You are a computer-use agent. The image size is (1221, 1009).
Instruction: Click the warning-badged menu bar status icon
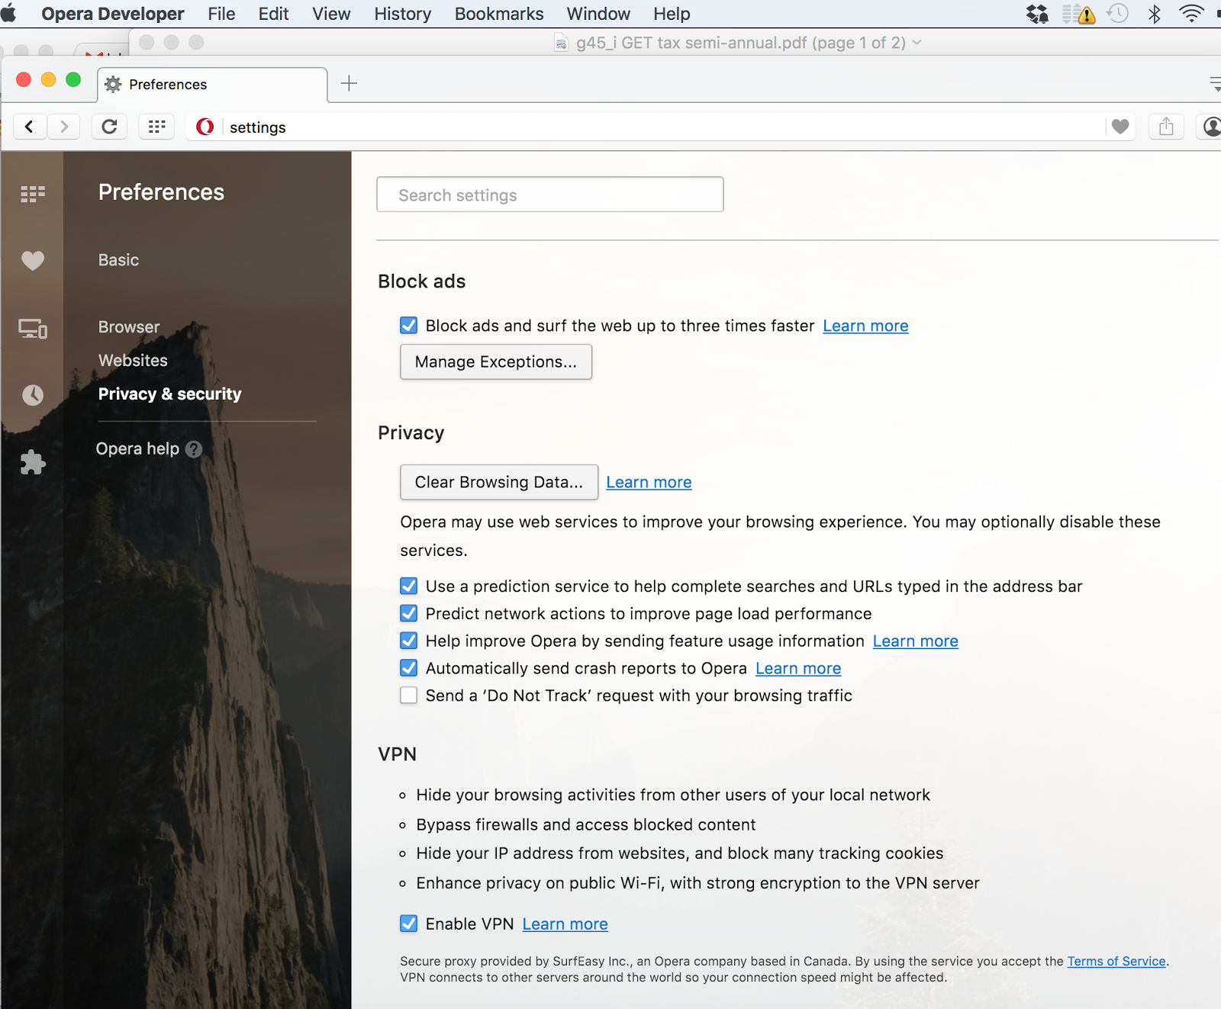(1078, 14)
